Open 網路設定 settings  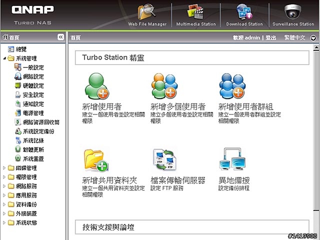pos(33,76)
